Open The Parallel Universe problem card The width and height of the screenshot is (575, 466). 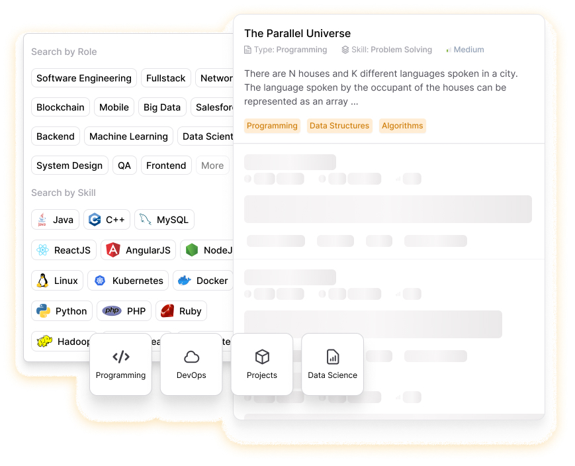pos(297,33)
